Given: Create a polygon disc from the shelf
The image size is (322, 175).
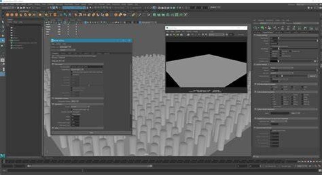Looking at the screenshot, I should pos(34,15).
